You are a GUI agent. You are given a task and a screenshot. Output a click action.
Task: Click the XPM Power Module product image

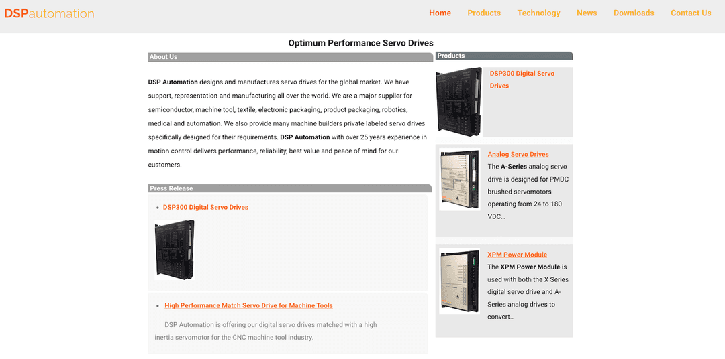coord(459,281)
